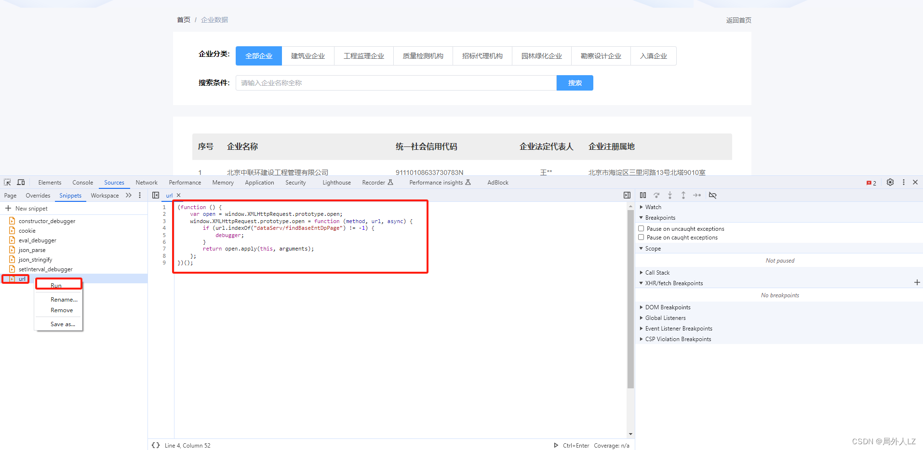The height and width of the screenshot is (450, 923).
Task: Pretty-print the code with braces icon
Action: pyautogui.click(x=156, y=445)
